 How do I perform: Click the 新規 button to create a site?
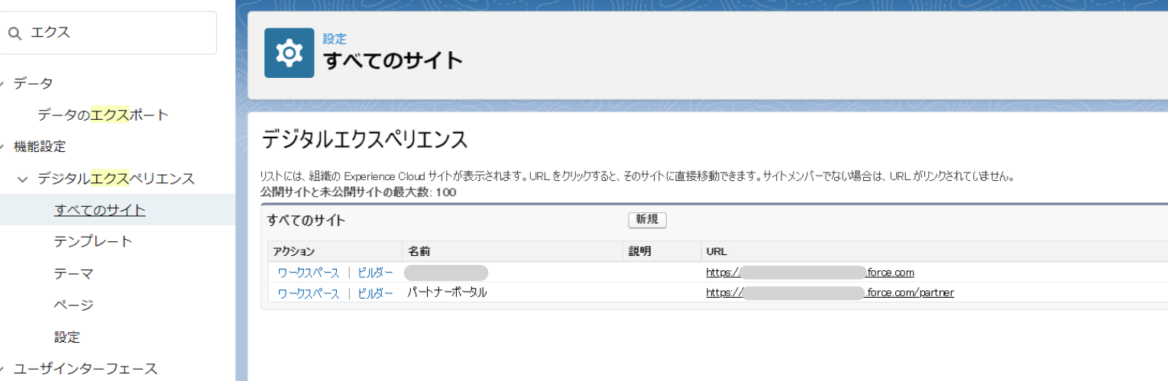(647, 220)
